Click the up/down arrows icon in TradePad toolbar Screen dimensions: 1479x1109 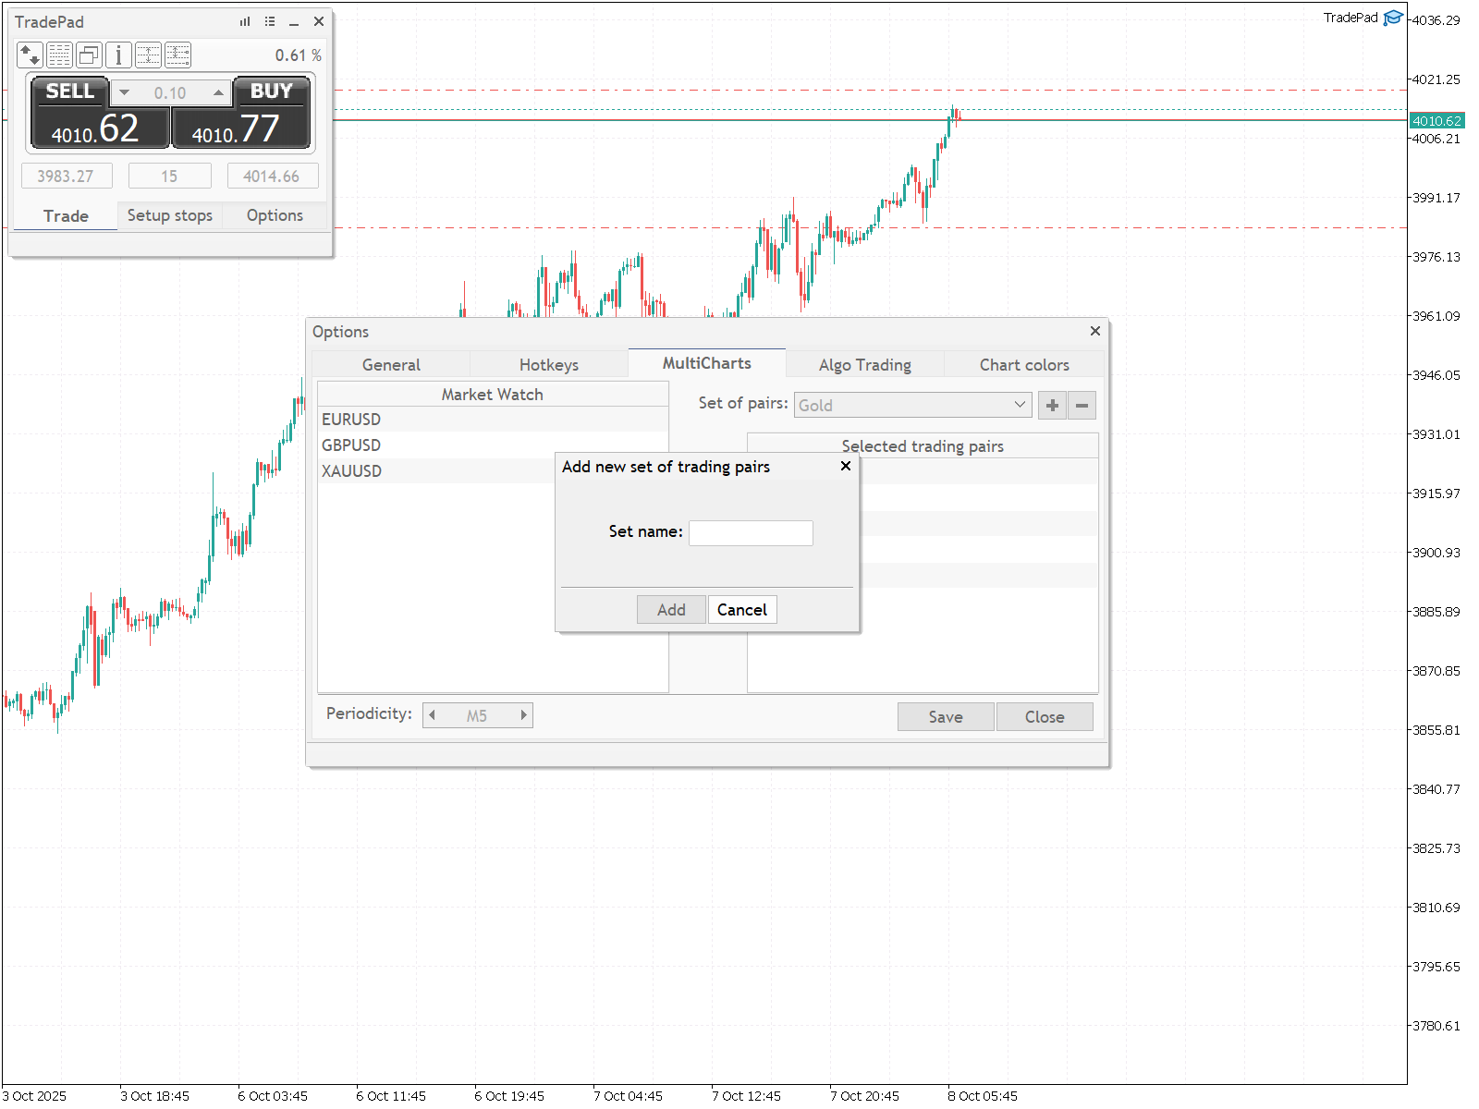pyautogui.click(x=30, y=55)
